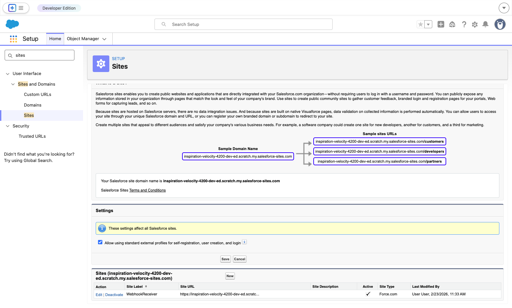Switch to the Object Manager tab
512x308 pixels.
(x=83, y=39)
